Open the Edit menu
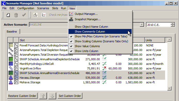Screen dimensions: 179x101 (x=12, y=8)
